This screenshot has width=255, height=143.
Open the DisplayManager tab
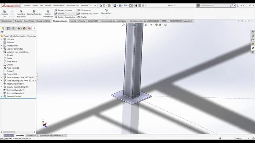(24, 28)
